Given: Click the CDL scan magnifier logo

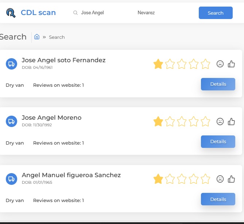Looking at the screenshot, I should click(11, 13).
